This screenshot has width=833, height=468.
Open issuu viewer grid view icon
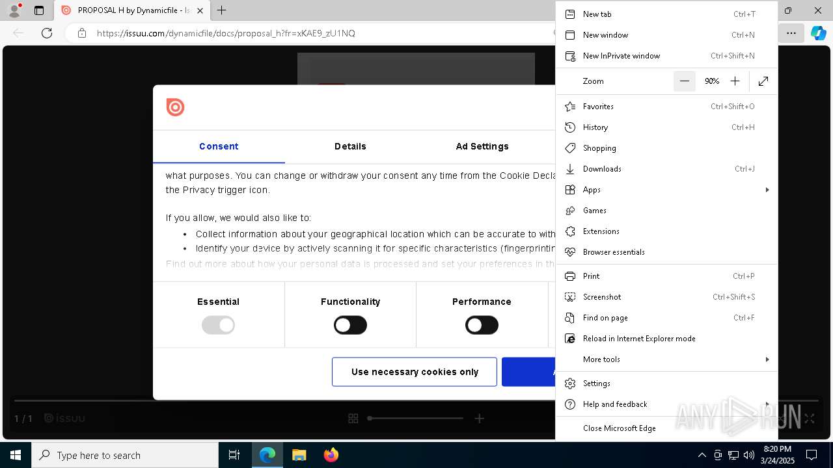353,419
